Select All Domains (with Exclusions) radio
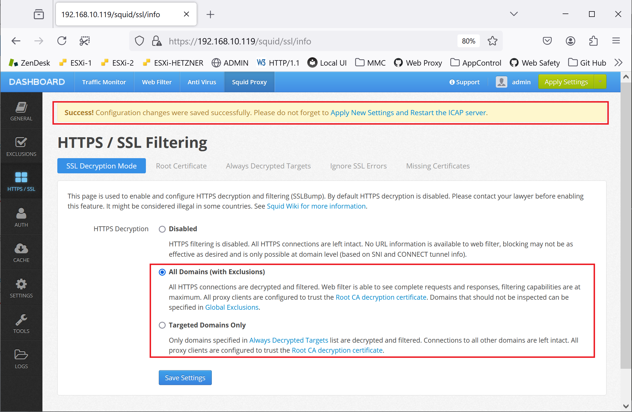632x412 pixels. [x=162, y=272]
